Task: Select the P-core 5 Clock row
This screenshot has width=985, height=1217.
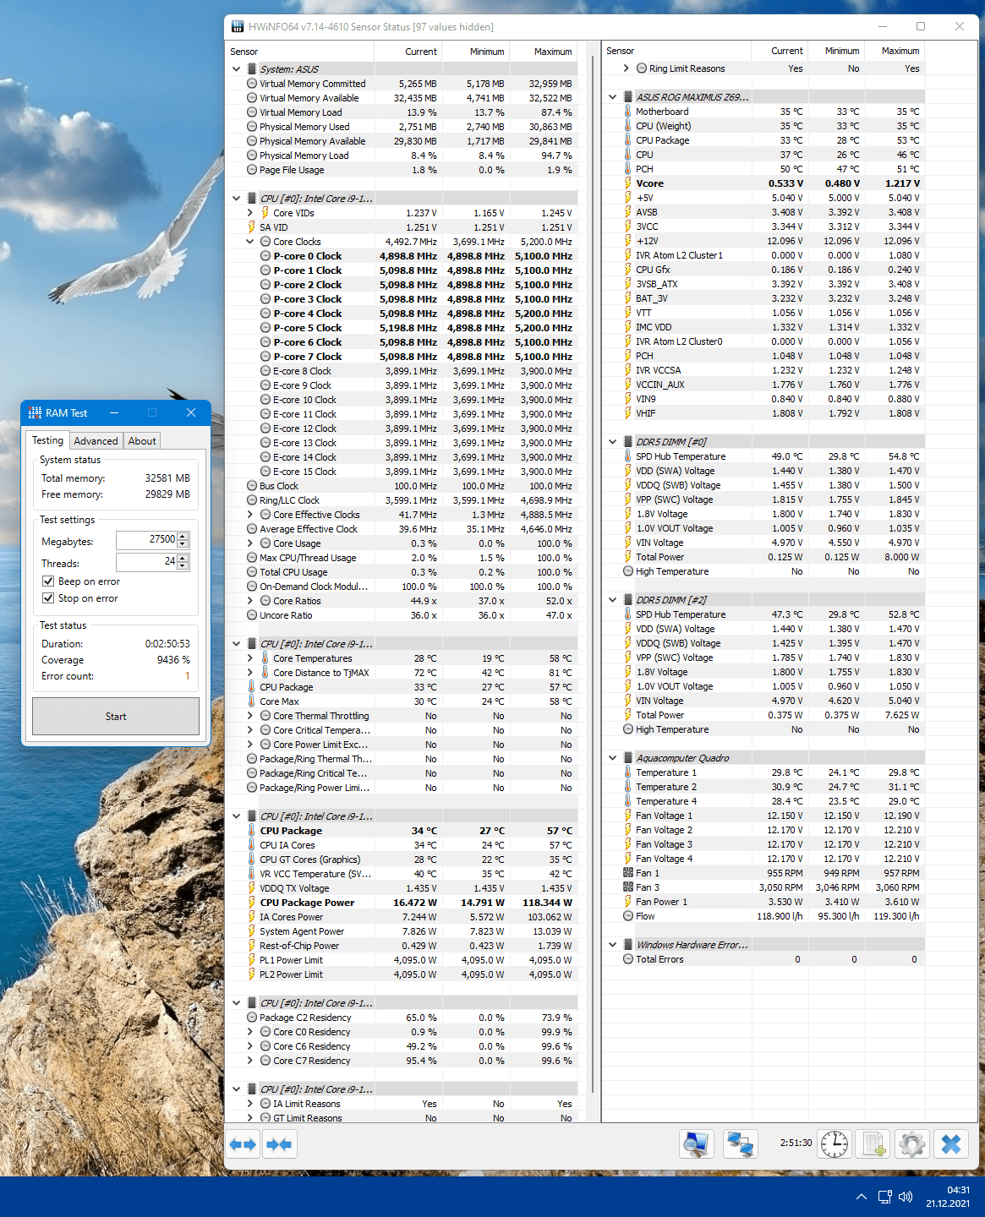Action: tap(402, 328)
